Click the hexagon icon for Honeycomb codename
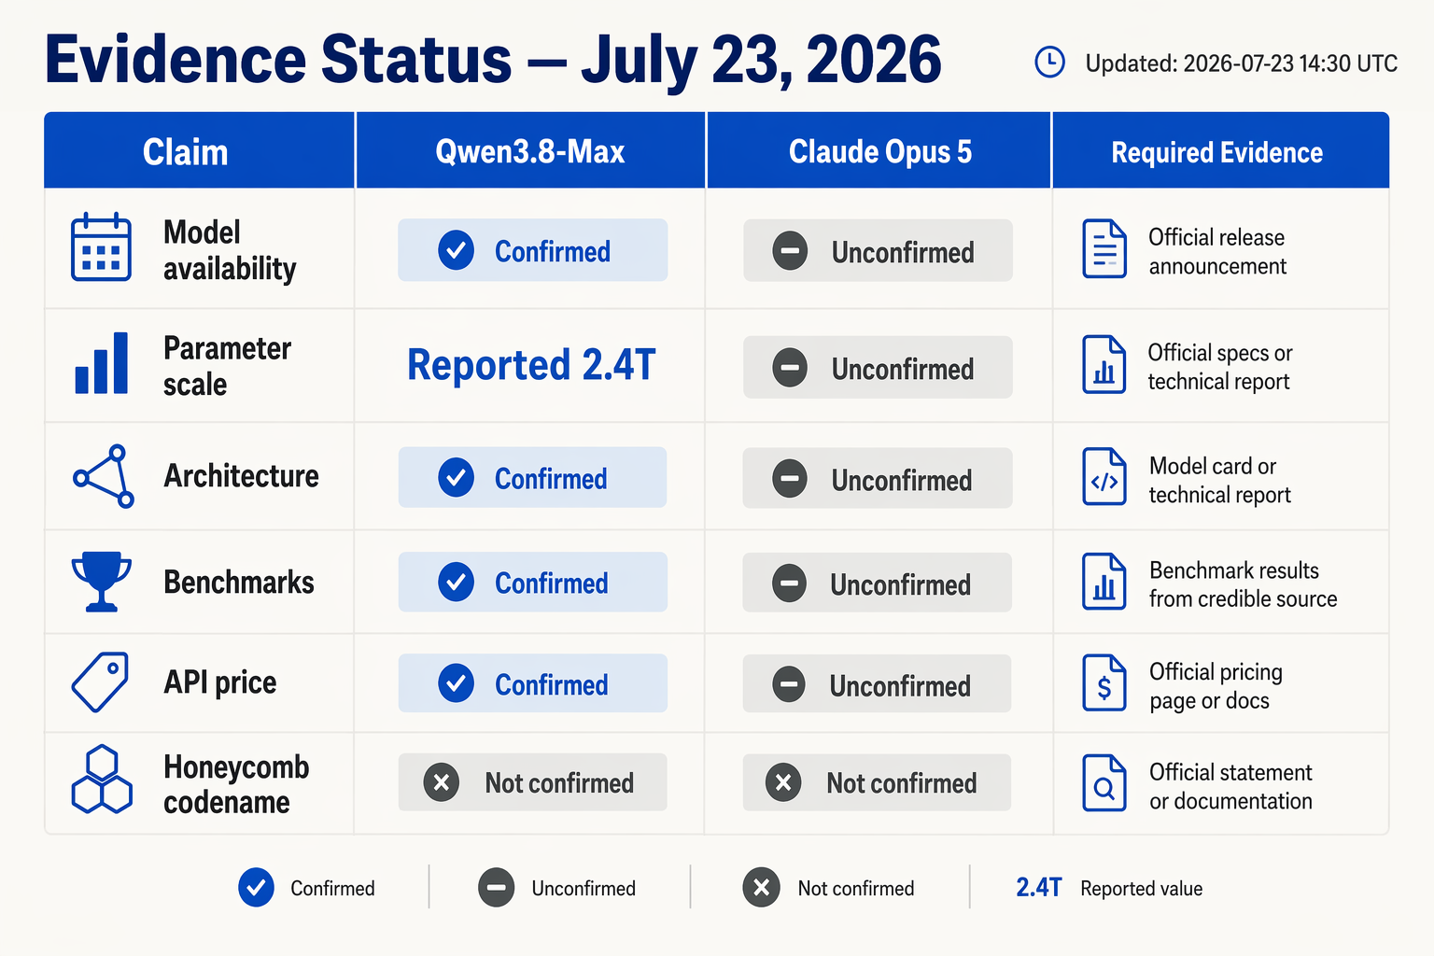 point(101,780)
